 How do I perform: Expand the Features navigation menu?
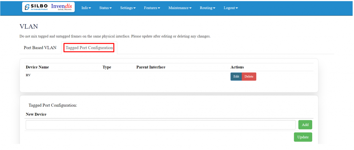click(152, 8)
